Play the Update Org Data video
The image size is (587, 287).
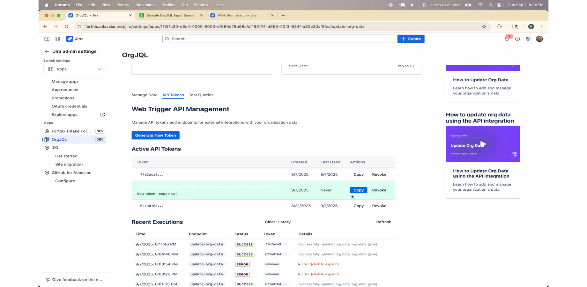pyautogui.click(x=483, y=144)
